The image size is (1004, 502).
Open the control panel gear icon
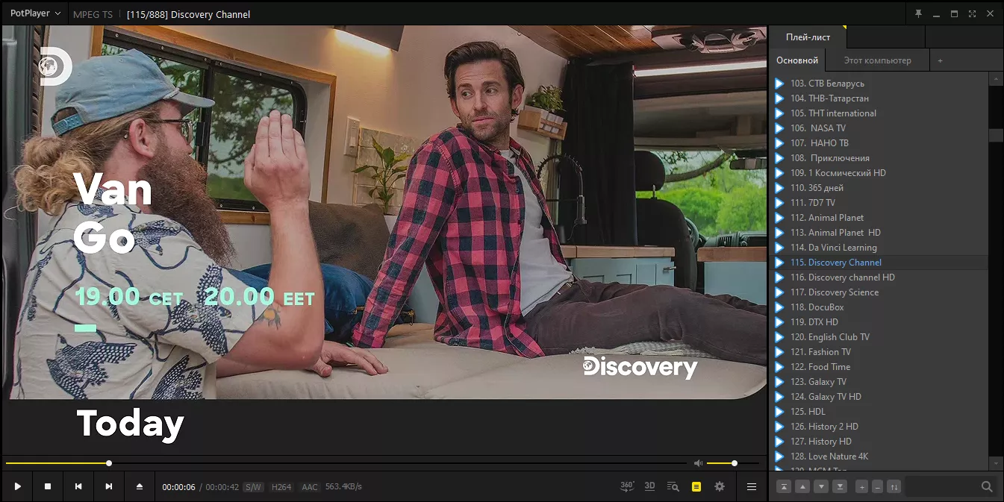tap(720, 486)
